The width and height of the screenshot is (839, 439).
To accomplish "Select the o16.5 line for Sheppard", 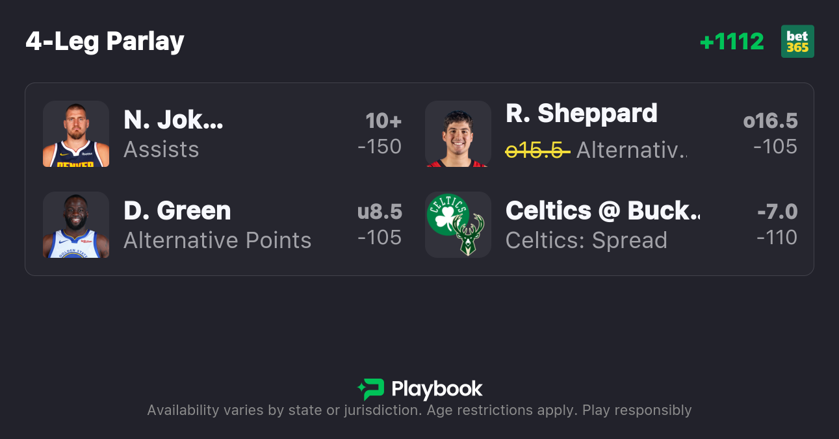I will (x=769, y=120).
